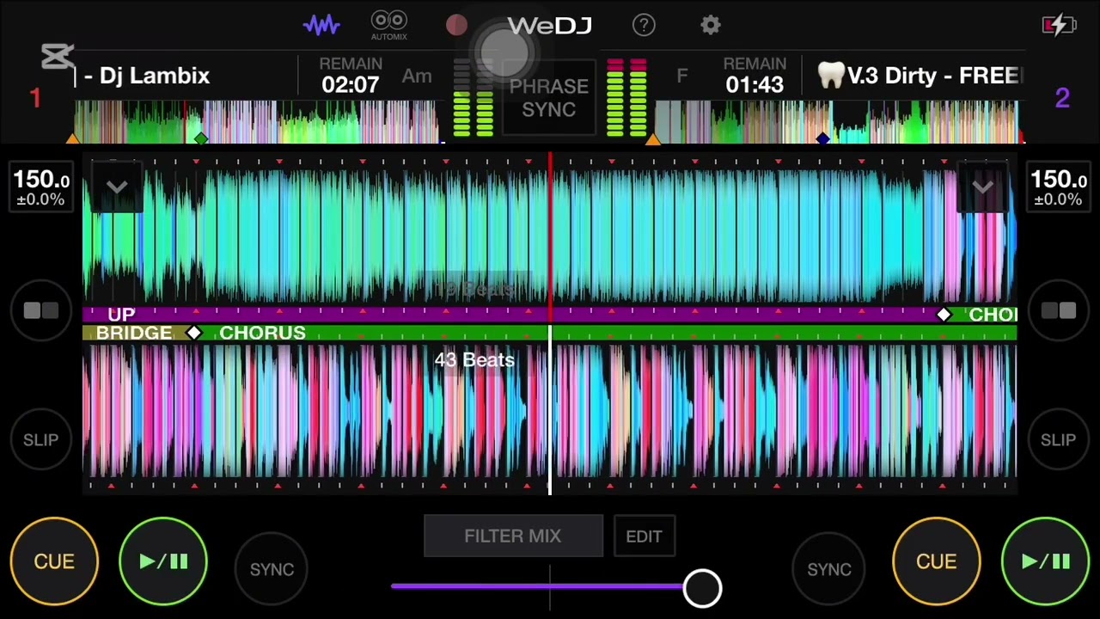Toggle PHRASE SYNC
This screenshot has width=1100, height=619.
[x=548, y=98]
